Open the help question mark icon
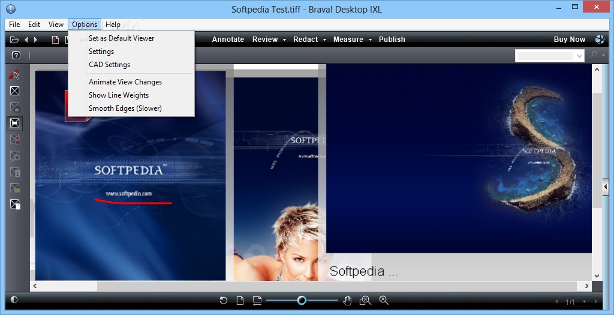Screen dimensions: 614x315 coord(16,55)
